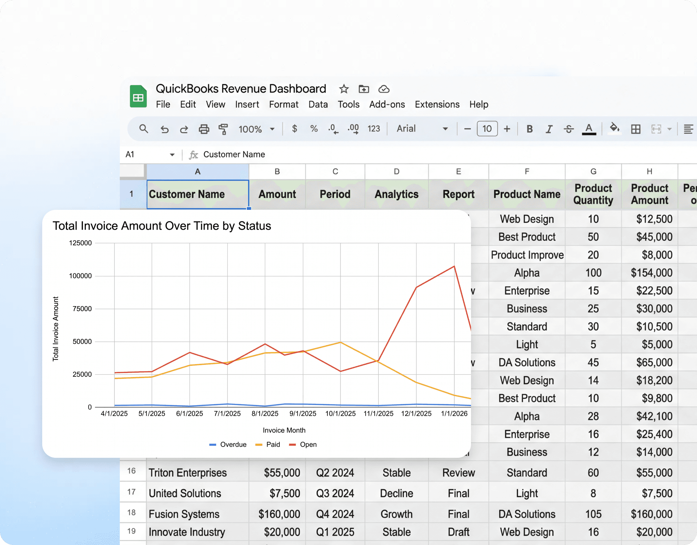Image resolution: width=697 pixels, height=545 pixels.
Task: Select the Product Quantity header cell
Action: pos(593,194)
